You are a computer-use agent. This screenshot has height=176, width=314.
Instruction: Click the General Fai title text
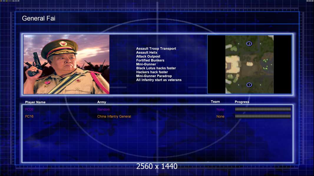(39, 18)
